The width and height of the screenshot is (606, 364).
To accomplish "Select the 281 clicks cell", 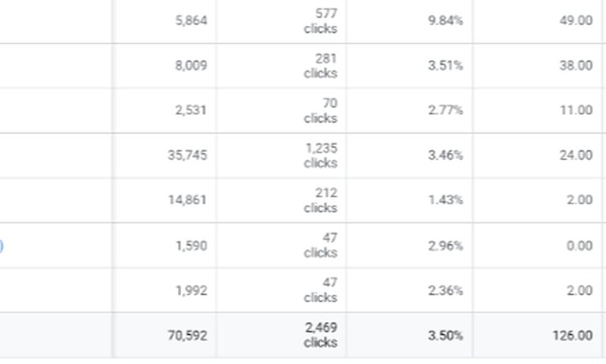I will tap(320, 65).
